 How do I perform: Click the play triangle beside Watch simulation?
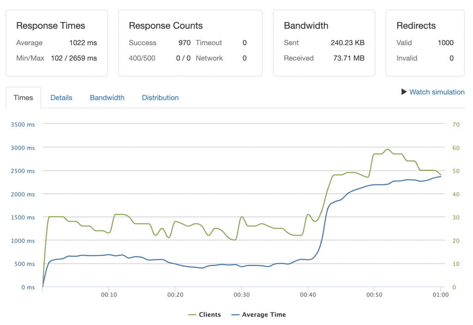tap(404, 92)
